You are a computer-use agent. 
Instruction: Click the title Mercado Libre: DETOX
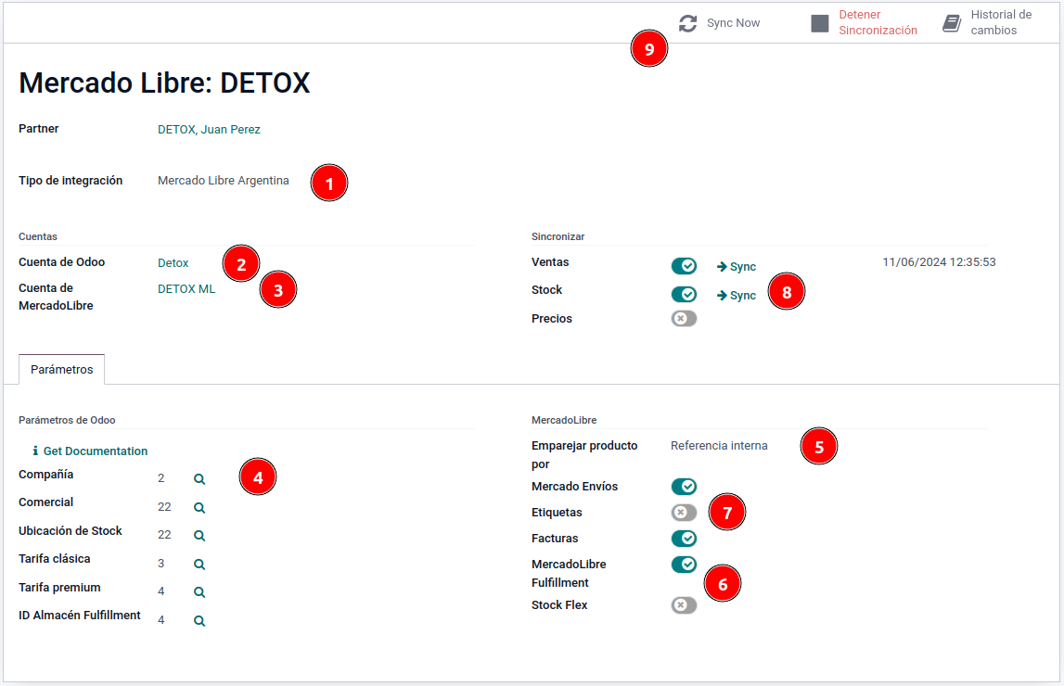(x=164, y=83)
